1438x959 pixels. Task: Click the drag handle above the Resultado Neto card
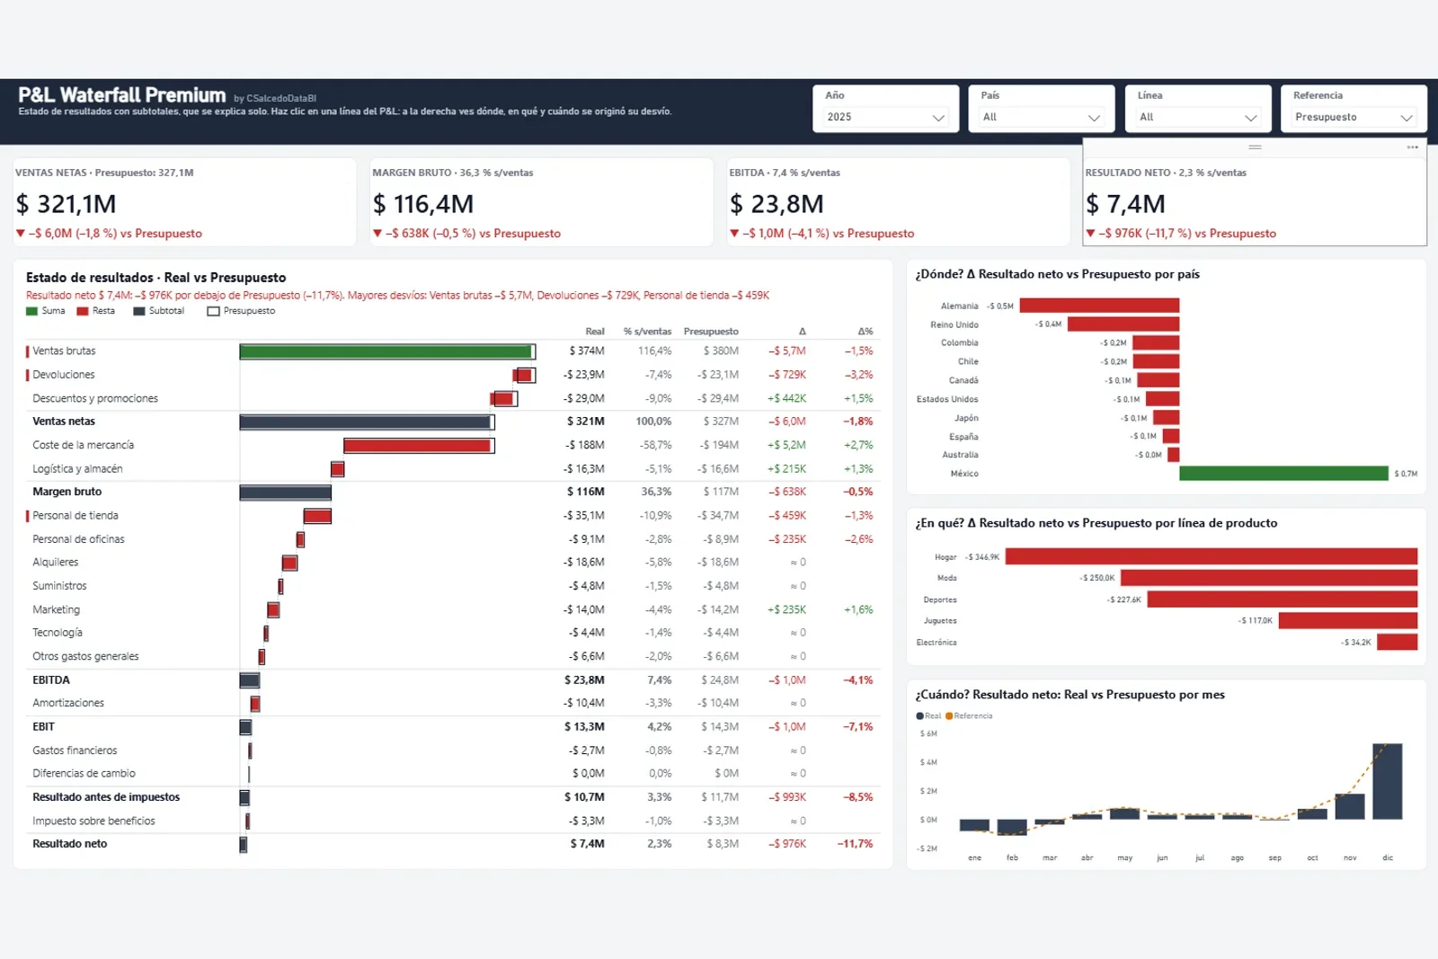[x=1255, y=147]
